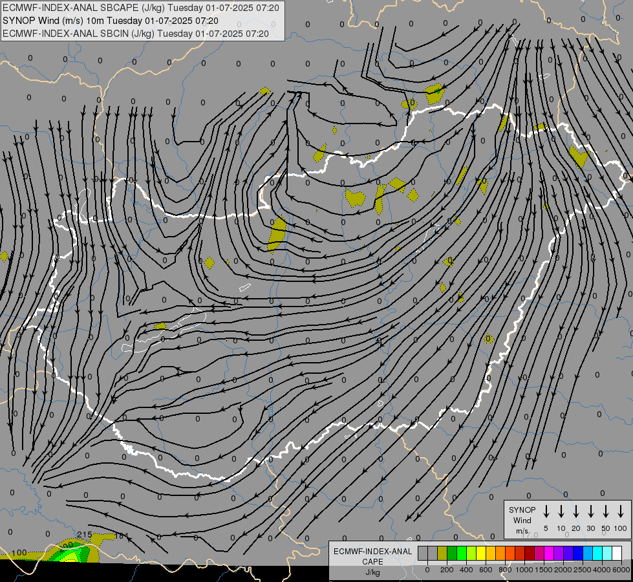The width and height of the screenshot is (633, 582).
Task: Click the 1000 tick label on color scale
Action: [x=524, y=570]
